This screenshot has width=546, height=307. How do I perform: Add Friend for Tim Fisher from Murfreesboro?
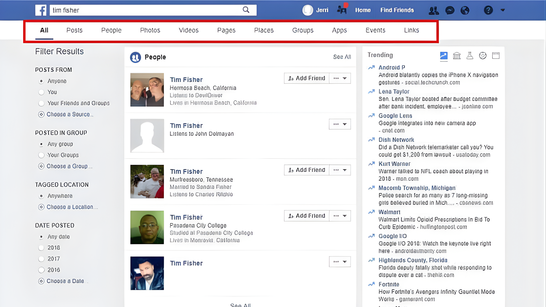click(x=306, y=170)
